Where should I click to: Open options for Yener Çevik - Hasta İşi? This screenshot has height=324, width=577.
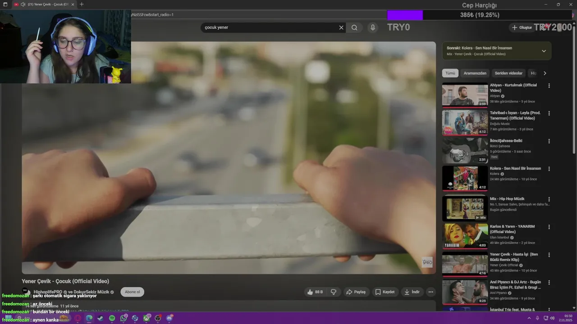549,255
